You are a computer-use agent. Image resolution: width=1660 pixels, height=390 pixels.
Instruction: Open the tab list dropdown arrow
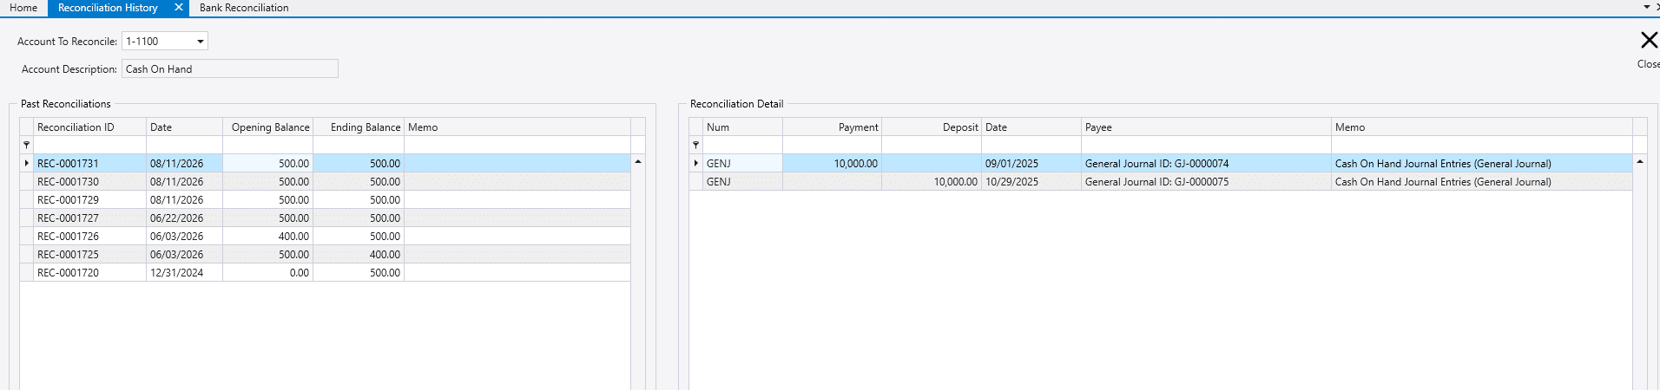(x=1646, y=7)
